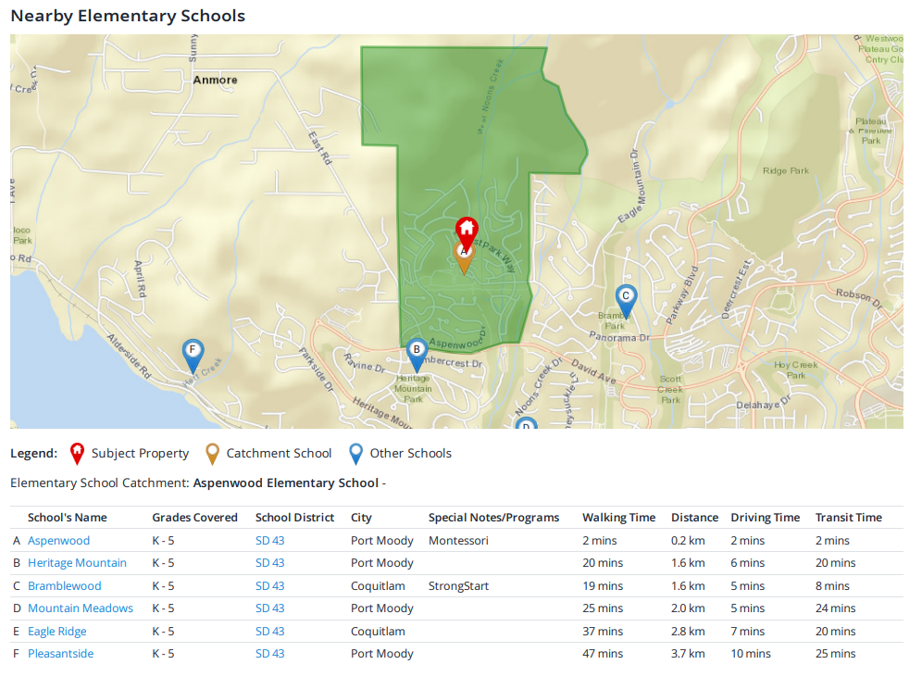Click the orange Catchment School legend icon

tap(212, 454)
